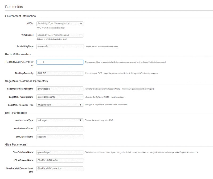Click the 'VPCSubnet' field label
The height and width of the screenshot is (179, 213).
click(x=27, y=35)
